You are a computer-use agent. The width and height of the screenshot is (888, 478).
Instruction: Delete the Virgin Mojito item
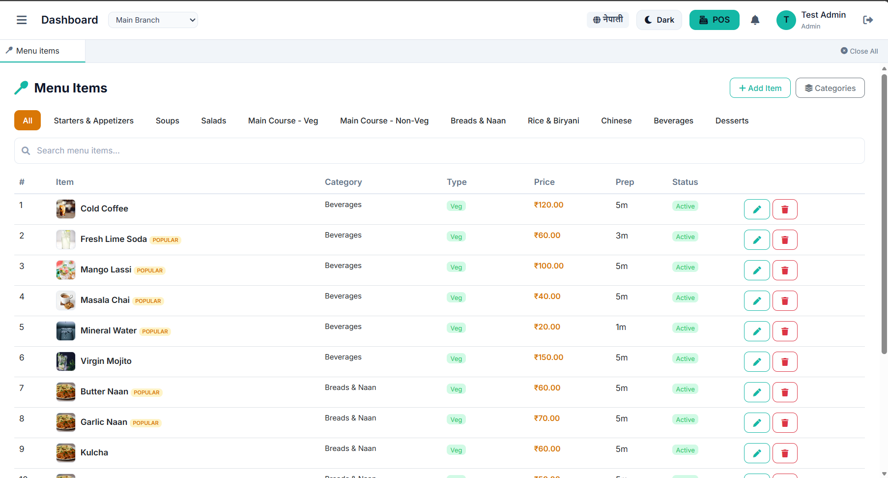(x=785, y=361)
